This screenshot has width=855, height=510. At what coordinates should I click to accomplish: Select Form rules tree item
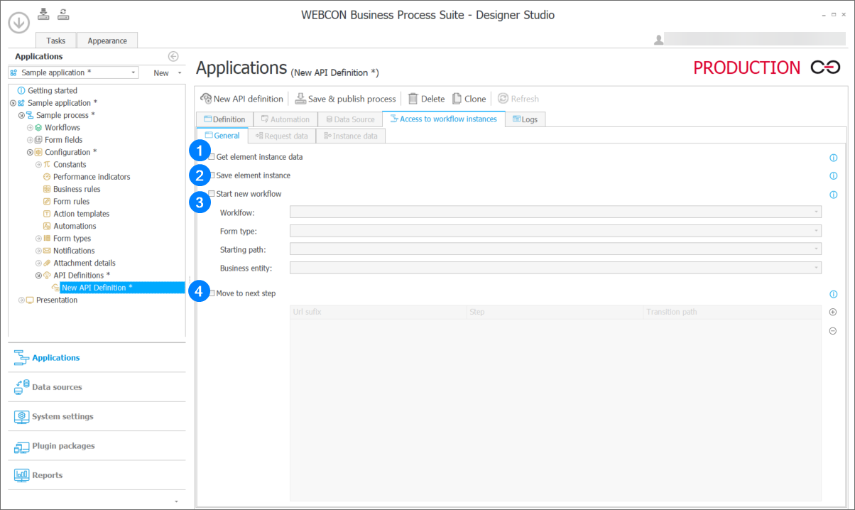pyautogui.click(x=71, y=201)
